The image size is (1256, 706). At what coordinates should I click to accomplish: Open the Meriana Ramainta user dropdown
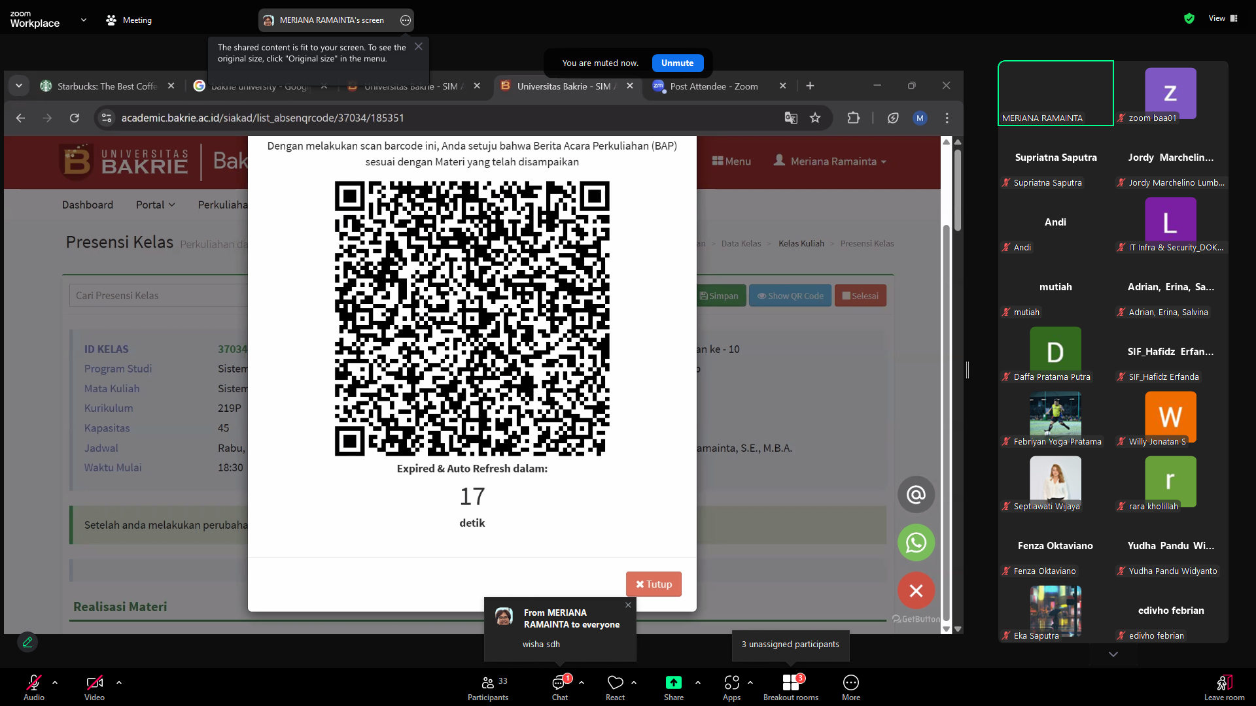tap(830, 161)
